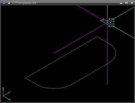Screen dimensions: 135x103
Task: Pick the magenta line running to the top-left
Action: (x=90, y=13)
